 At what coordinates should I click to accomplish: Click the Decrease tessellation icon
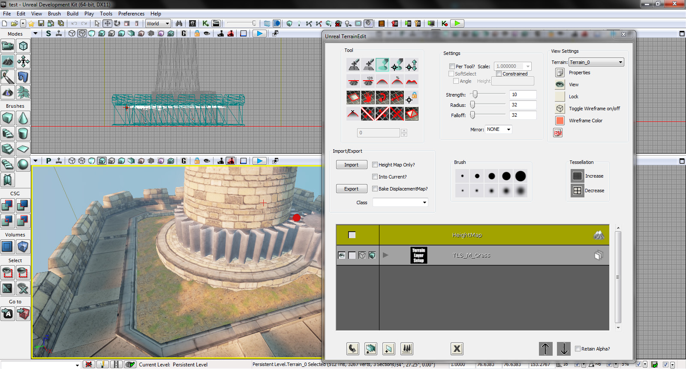(577, 191)
